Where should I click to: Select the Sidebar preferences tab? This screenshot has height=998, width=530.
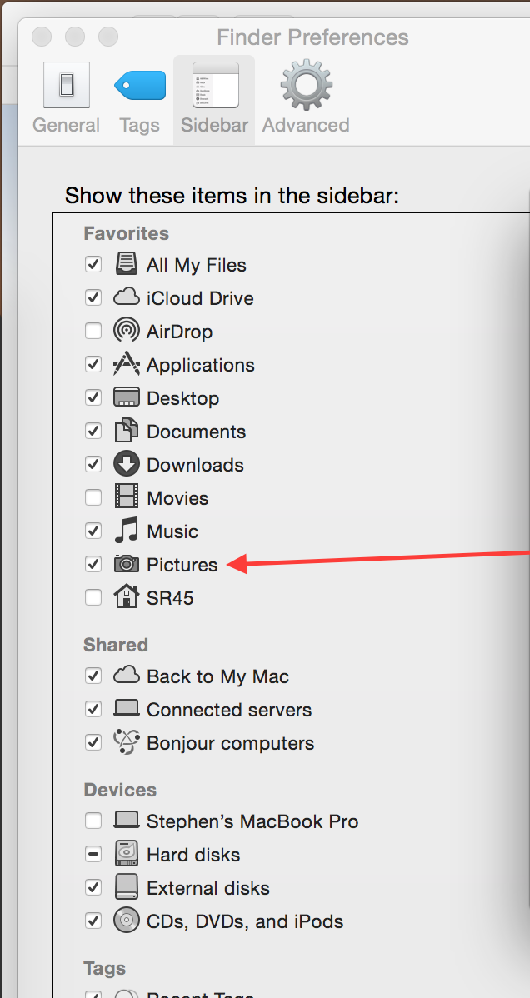[215, 98]
